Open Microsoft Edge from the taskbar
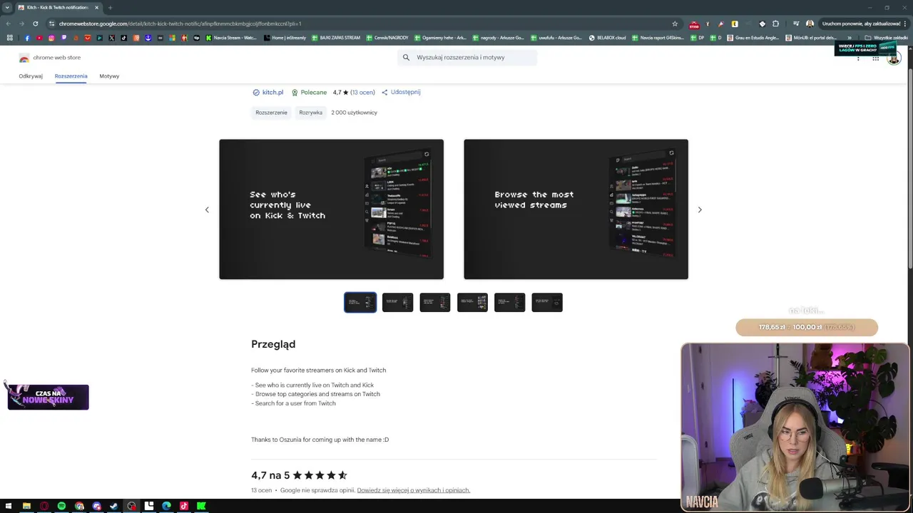Screen dimensions: 913x513 (x=166, y=506)
